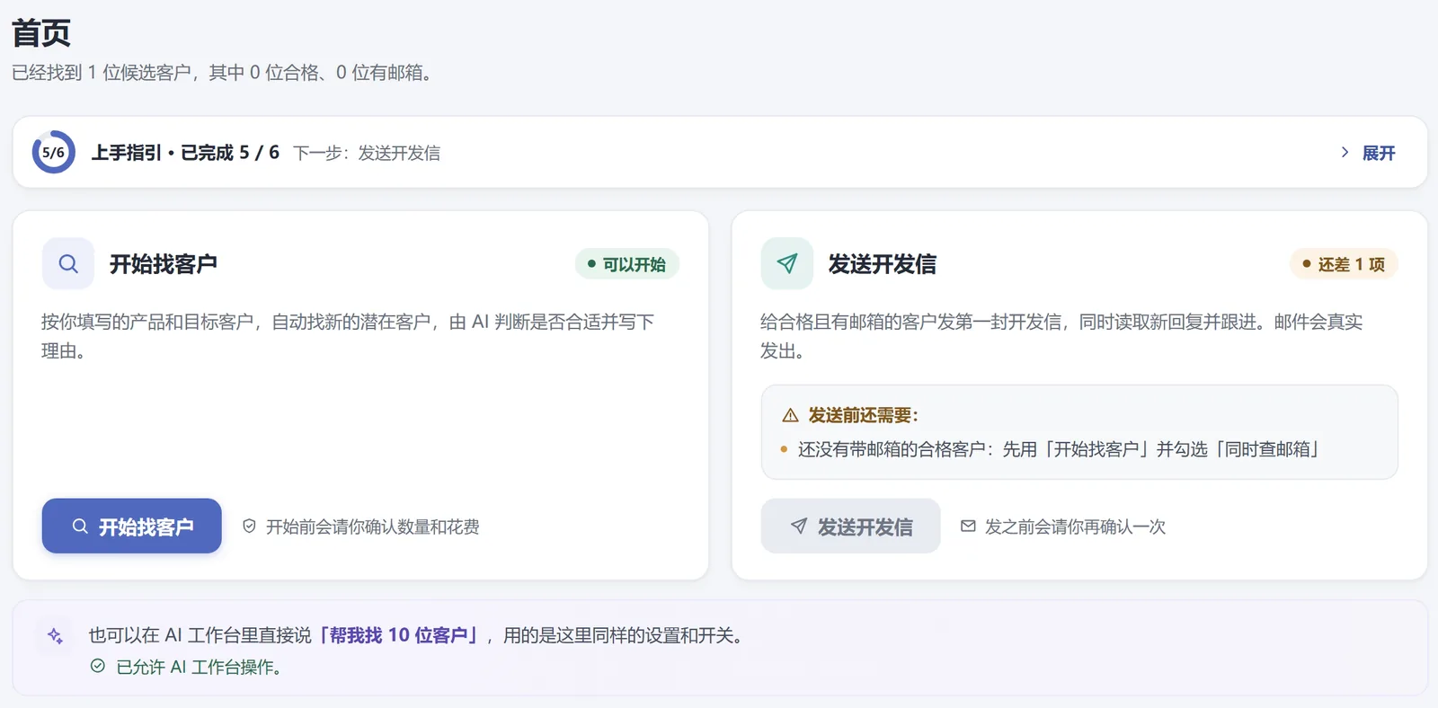
Task: Click the 已经找到 1 位候选客户 summary line
Action: [x=224, y=73]
